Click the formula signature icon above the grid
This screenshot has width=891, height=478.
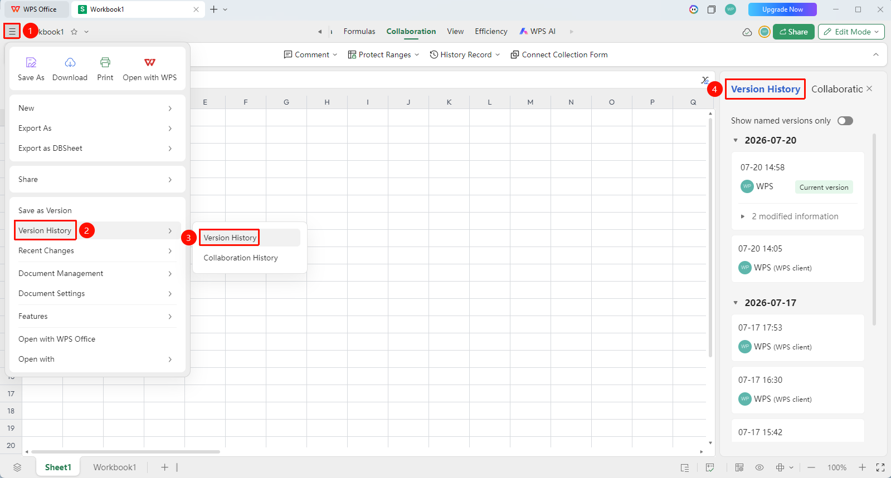(x=705, y=80)
